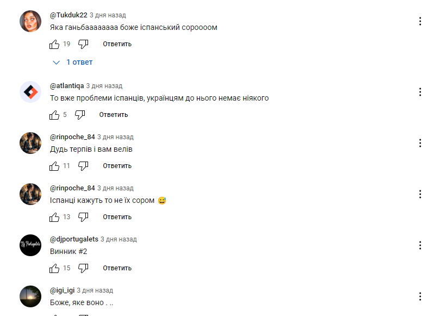This screenshot has height=316, width=430.
Task: Open the @igi_igi username link
Action: pos(63,290)
